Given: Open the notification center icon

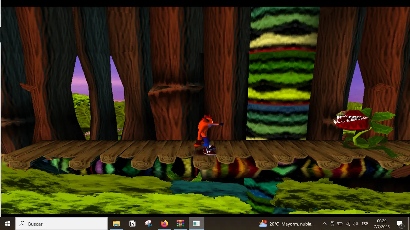Looking at the screenshot, I should [x=400, y=224].
